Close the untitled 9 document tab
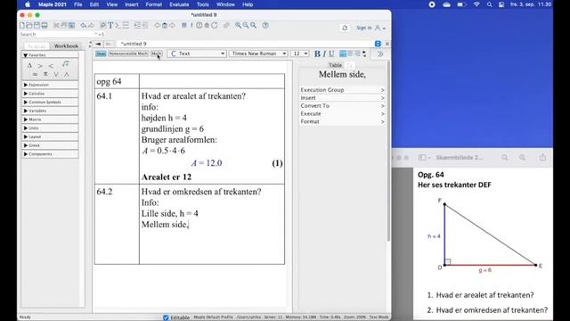This screenshot has width=570, height=321. click(x=387, y=44)
